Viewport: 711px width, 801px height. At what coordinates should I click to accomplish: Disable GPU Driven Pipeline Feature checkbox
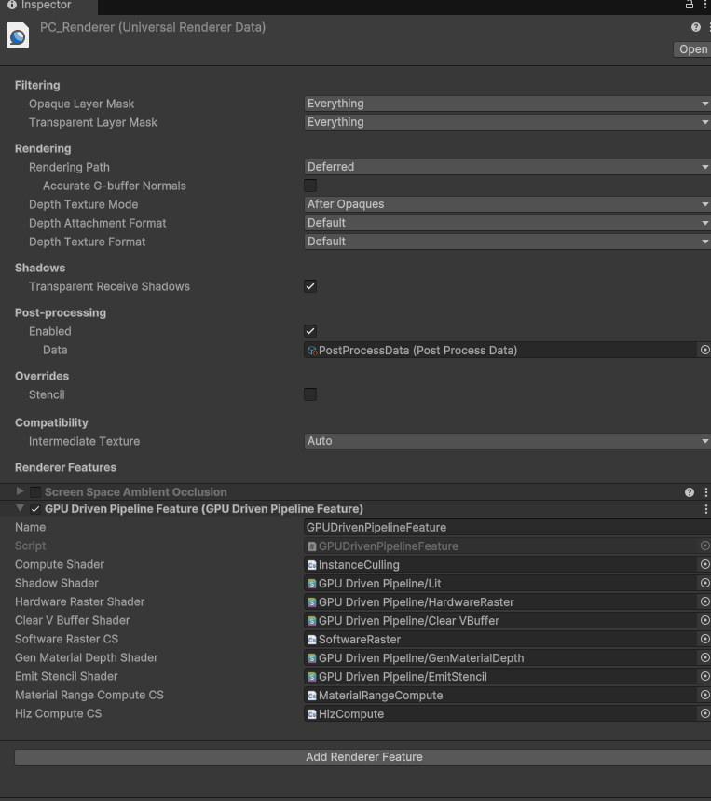point(35,509)
